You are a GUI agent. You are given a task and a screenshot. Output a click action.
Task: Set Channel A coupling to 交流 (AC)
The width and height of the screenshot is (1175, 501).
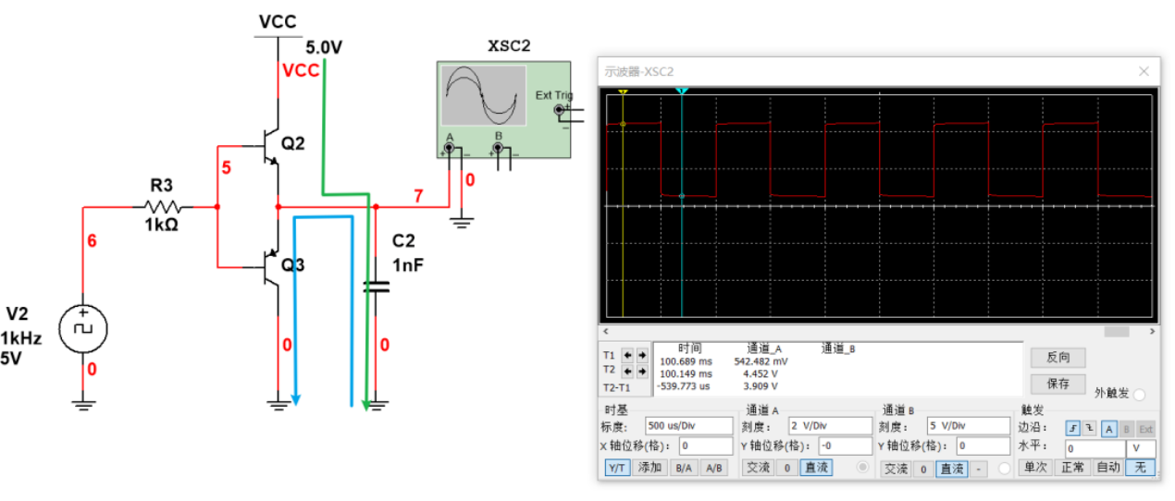758,468
